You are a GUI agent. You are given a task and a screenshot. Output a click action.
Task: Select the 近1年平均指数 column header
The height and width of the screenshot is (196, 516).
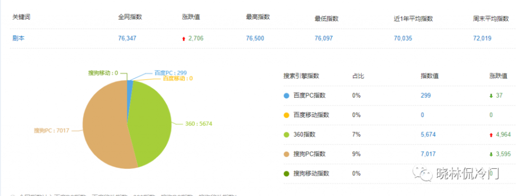413,19
